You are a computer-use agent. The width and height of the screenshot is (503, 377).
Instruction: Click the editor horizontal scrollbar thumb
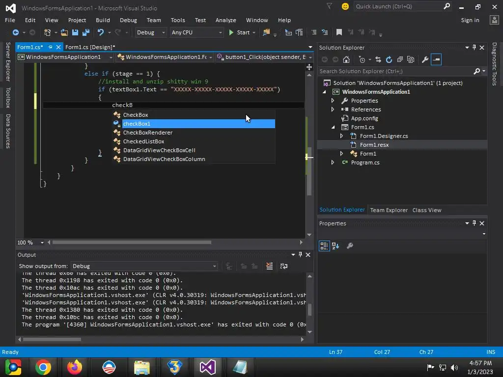coord(132,242)
